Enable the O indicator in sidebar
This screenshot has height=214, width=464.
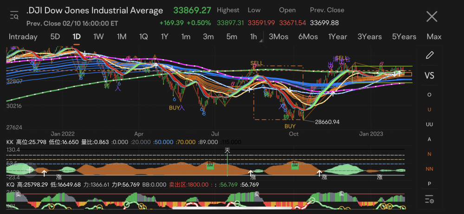click(430, 95)
